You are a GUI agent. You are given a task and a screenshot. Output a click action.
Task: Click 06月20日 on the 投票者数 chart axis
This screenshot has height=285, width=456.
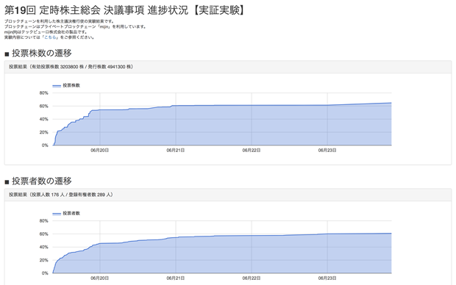[100, 278]
